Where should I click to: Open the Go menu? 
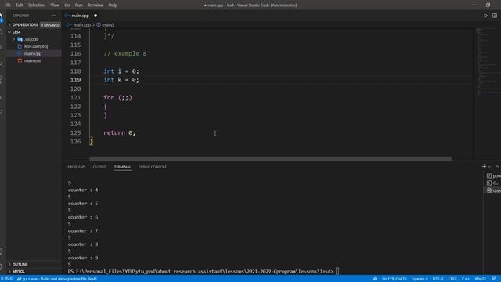click(67, 5)
